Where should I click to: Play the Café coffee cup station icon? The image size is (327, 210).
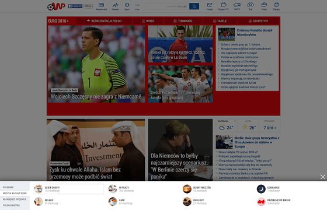click(113, 202)
